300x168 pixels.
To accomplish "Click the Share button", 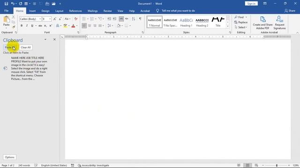I will pos(290,11).
